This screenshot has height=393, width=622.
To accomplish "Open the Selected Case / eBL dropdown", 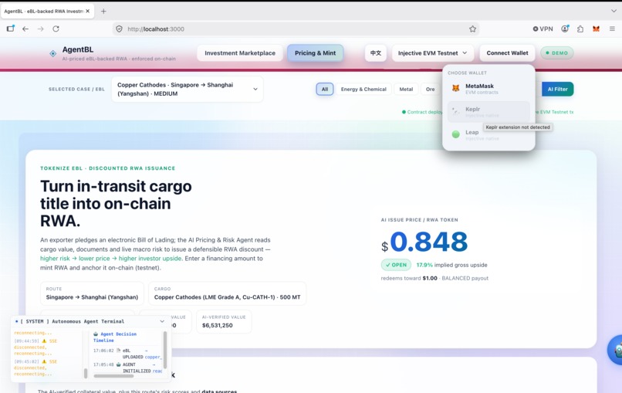I will click(x=188, y=90).
